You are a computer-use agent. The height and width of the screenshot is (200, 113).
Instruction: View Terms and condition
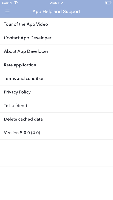[56, 78]
